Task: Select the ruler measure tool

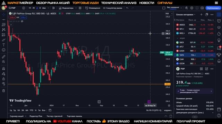Action: 3,56
